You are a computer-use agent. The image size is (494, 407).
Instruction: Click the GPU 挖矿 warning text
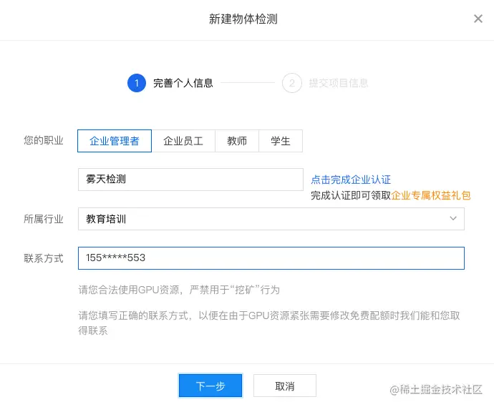(x=179, y=290)
